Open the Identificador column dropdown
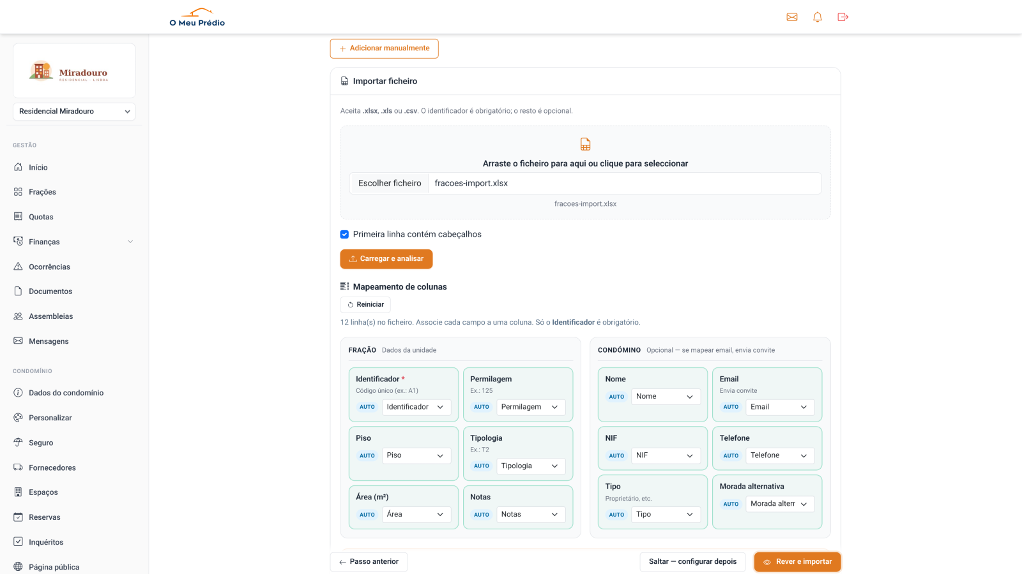 point(416,407)
